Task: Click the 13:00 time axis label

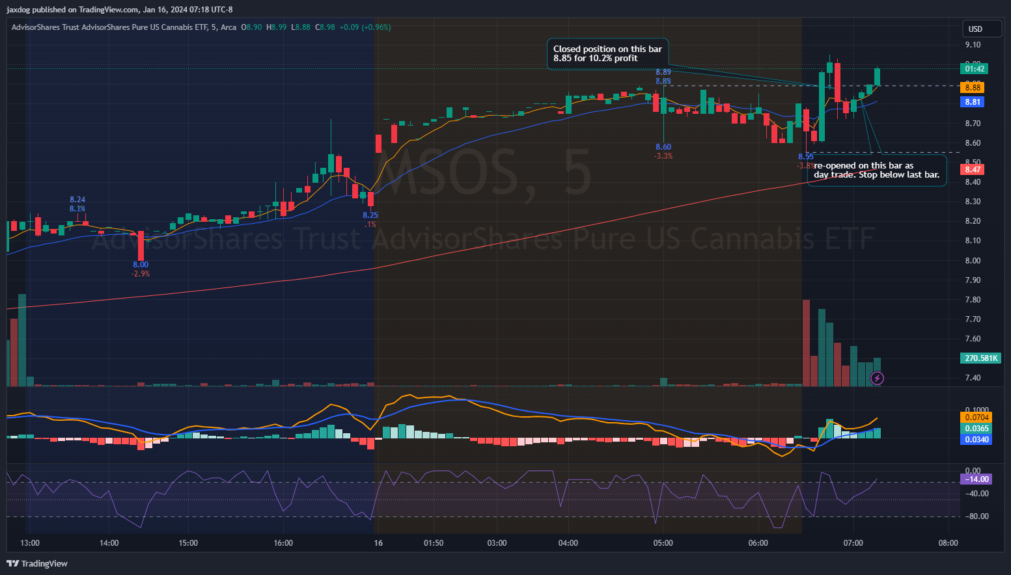Action: coord(30,543)
